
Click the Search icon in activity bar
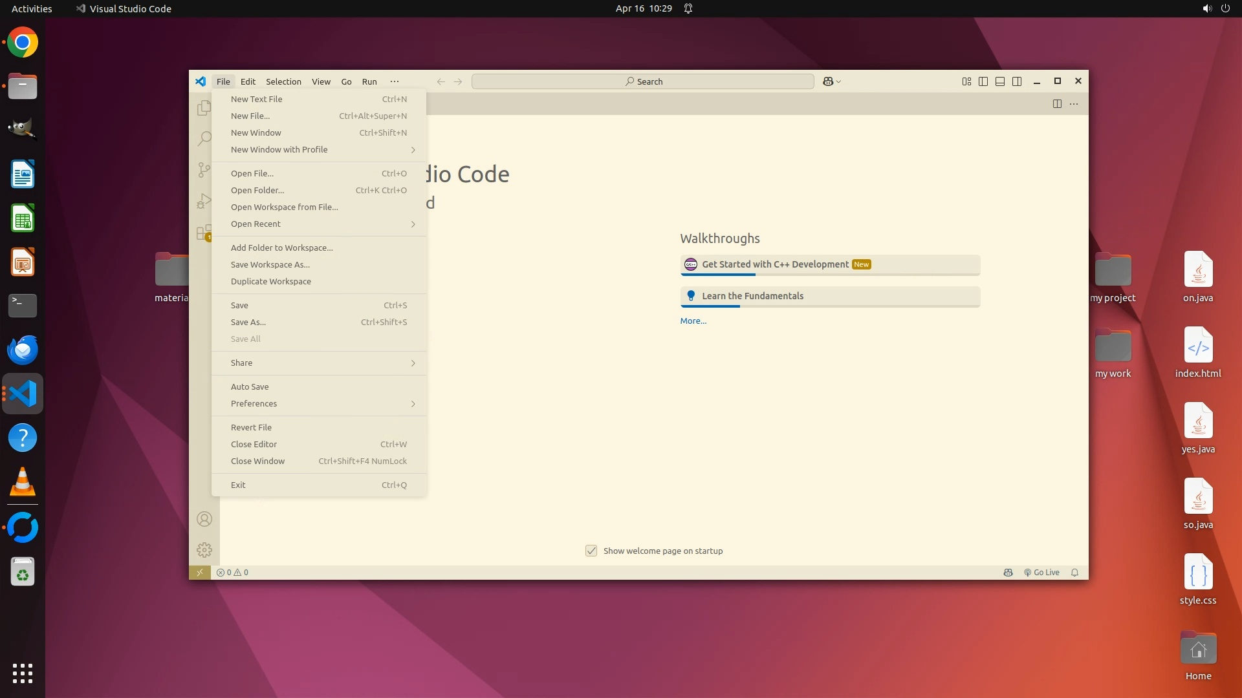(204, 138)
